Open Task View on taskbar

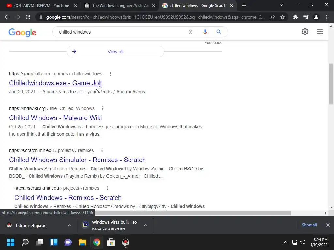(x=39, y=242)
